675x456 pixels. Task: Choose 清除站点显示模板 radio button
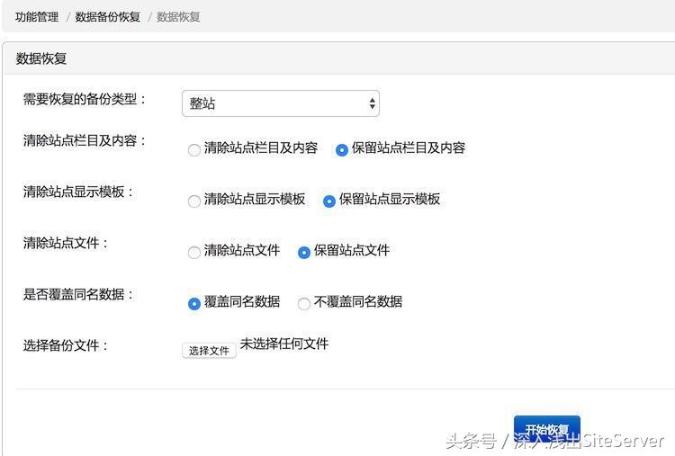pyautogui.click(x=194, y=201)
